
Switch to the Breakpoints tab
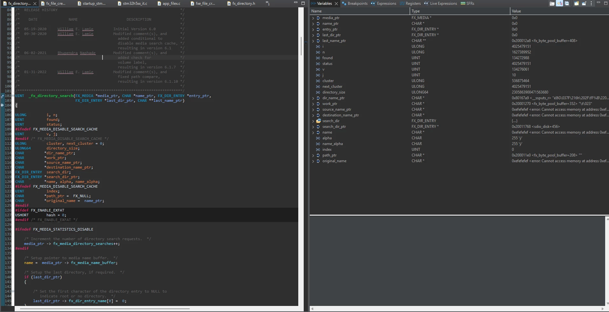[x=355, y=3]
